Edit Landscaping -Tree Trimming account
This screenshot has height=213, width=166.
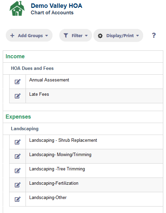(x=17, y=171)
